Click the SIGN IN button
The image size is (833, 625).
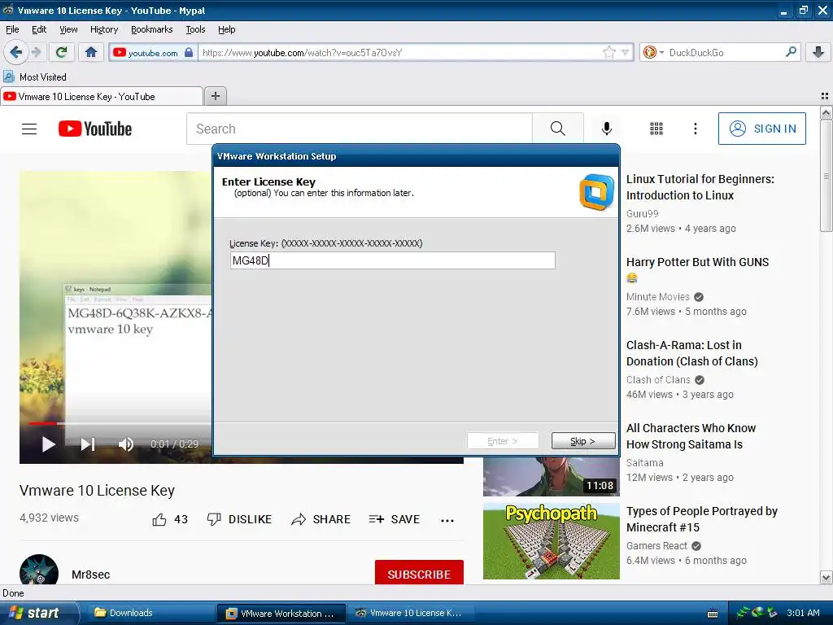(761, 129)
